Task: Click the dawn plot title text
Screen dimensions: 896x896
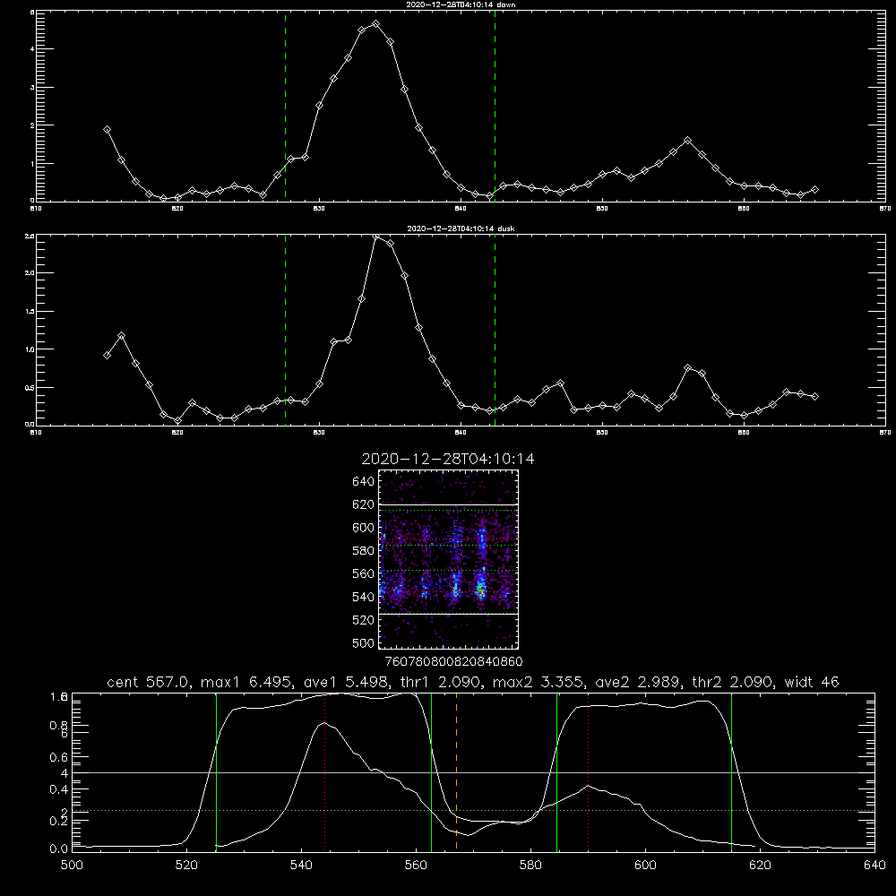Action: [461, 4]
